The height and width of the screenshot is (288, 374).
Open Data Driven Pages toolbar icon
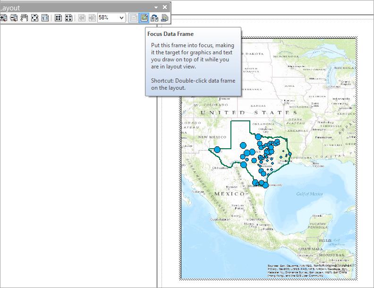pyautogui.click(x=164, y=18)
